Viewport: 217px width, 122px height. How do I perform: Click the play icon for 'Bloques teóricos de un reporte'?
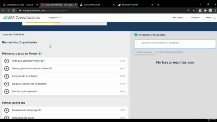point(6,84)
